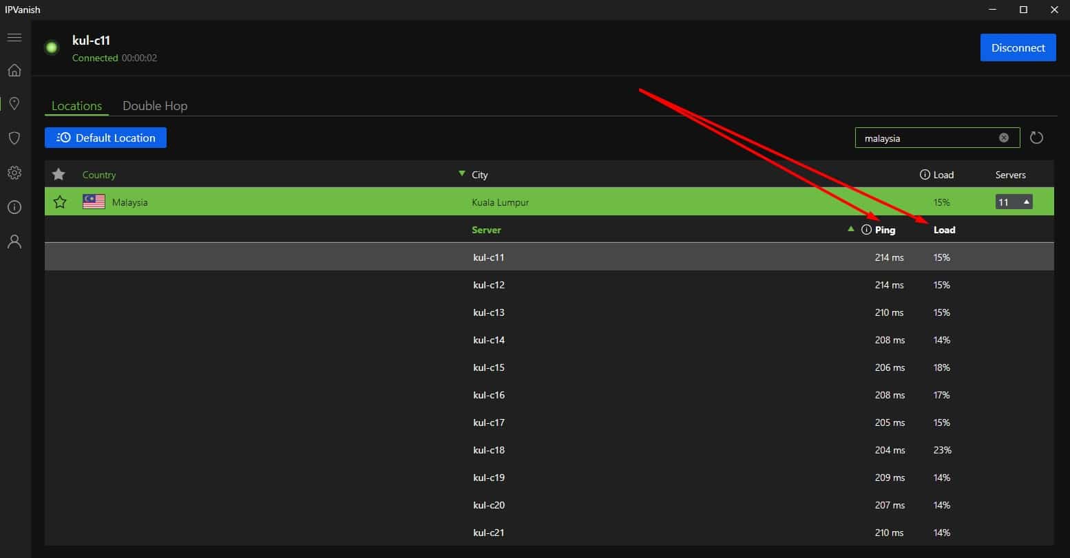Collapse the 11 servers dropdown for Malaysia

[1014, 202]
